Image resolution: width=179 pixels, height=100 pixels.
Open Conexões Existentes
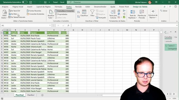(36, 14)
